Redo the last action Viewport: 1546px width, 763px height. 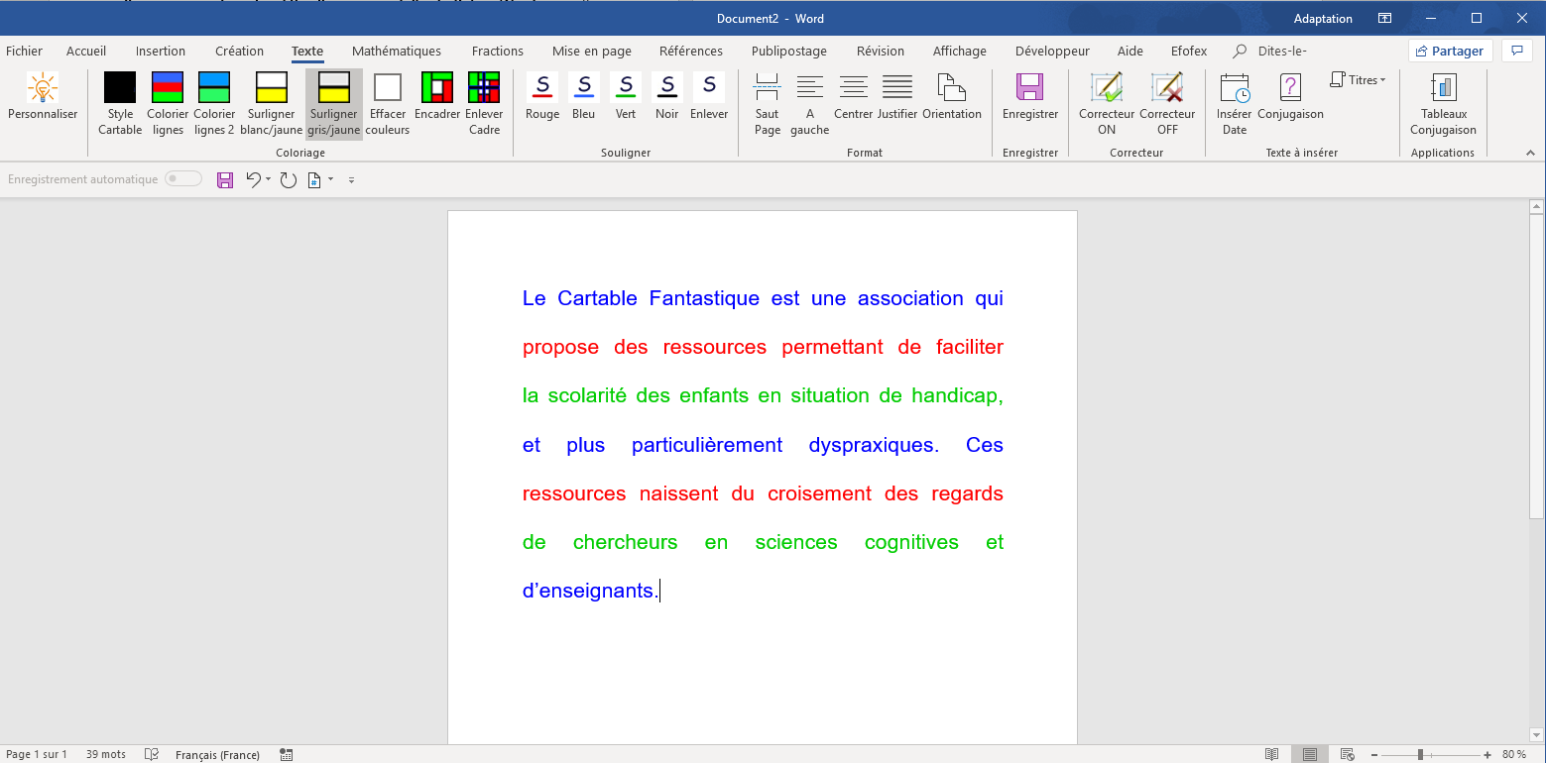tap(288, 179)
